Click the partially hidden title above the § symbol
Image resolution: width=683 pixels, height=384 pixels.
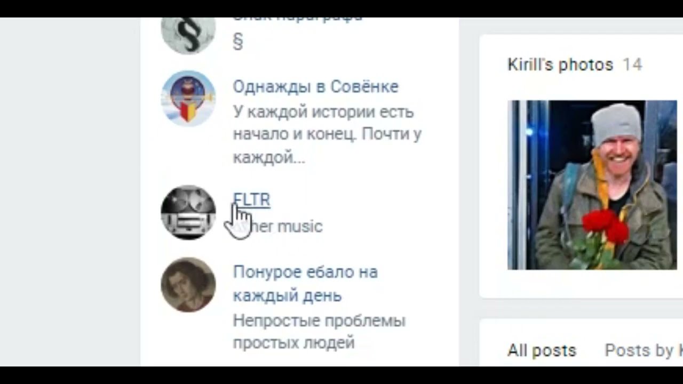[297, 20]
